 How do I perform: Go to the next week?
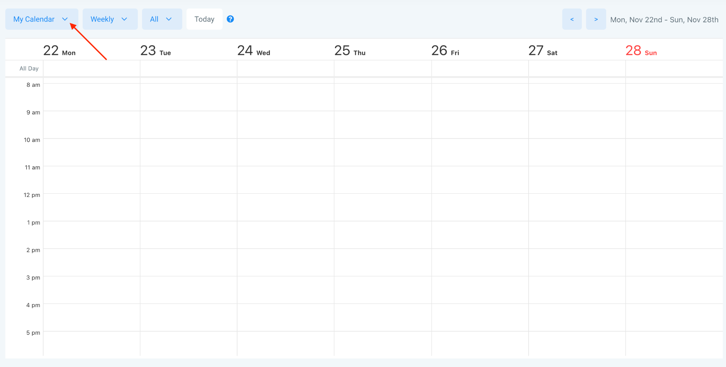coord(596,19)
